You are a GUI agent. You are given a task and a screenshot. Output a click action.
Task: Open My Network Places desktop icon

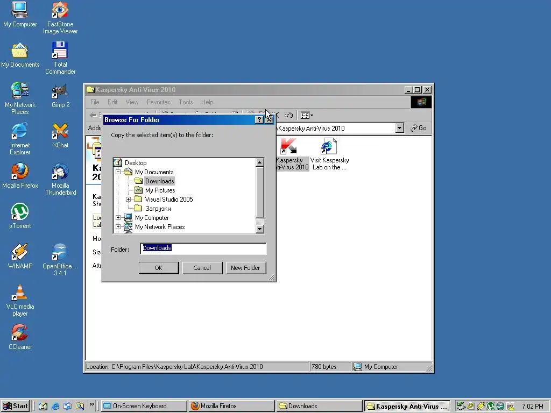point(20,98)
